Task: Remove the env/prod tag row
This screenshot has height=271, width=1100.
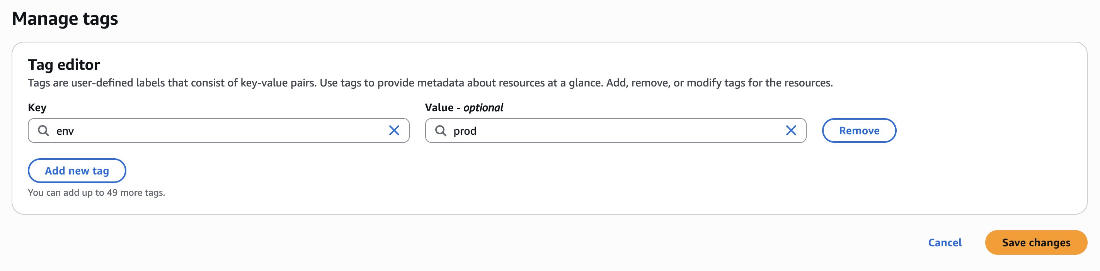Action: tap(859, 130)
